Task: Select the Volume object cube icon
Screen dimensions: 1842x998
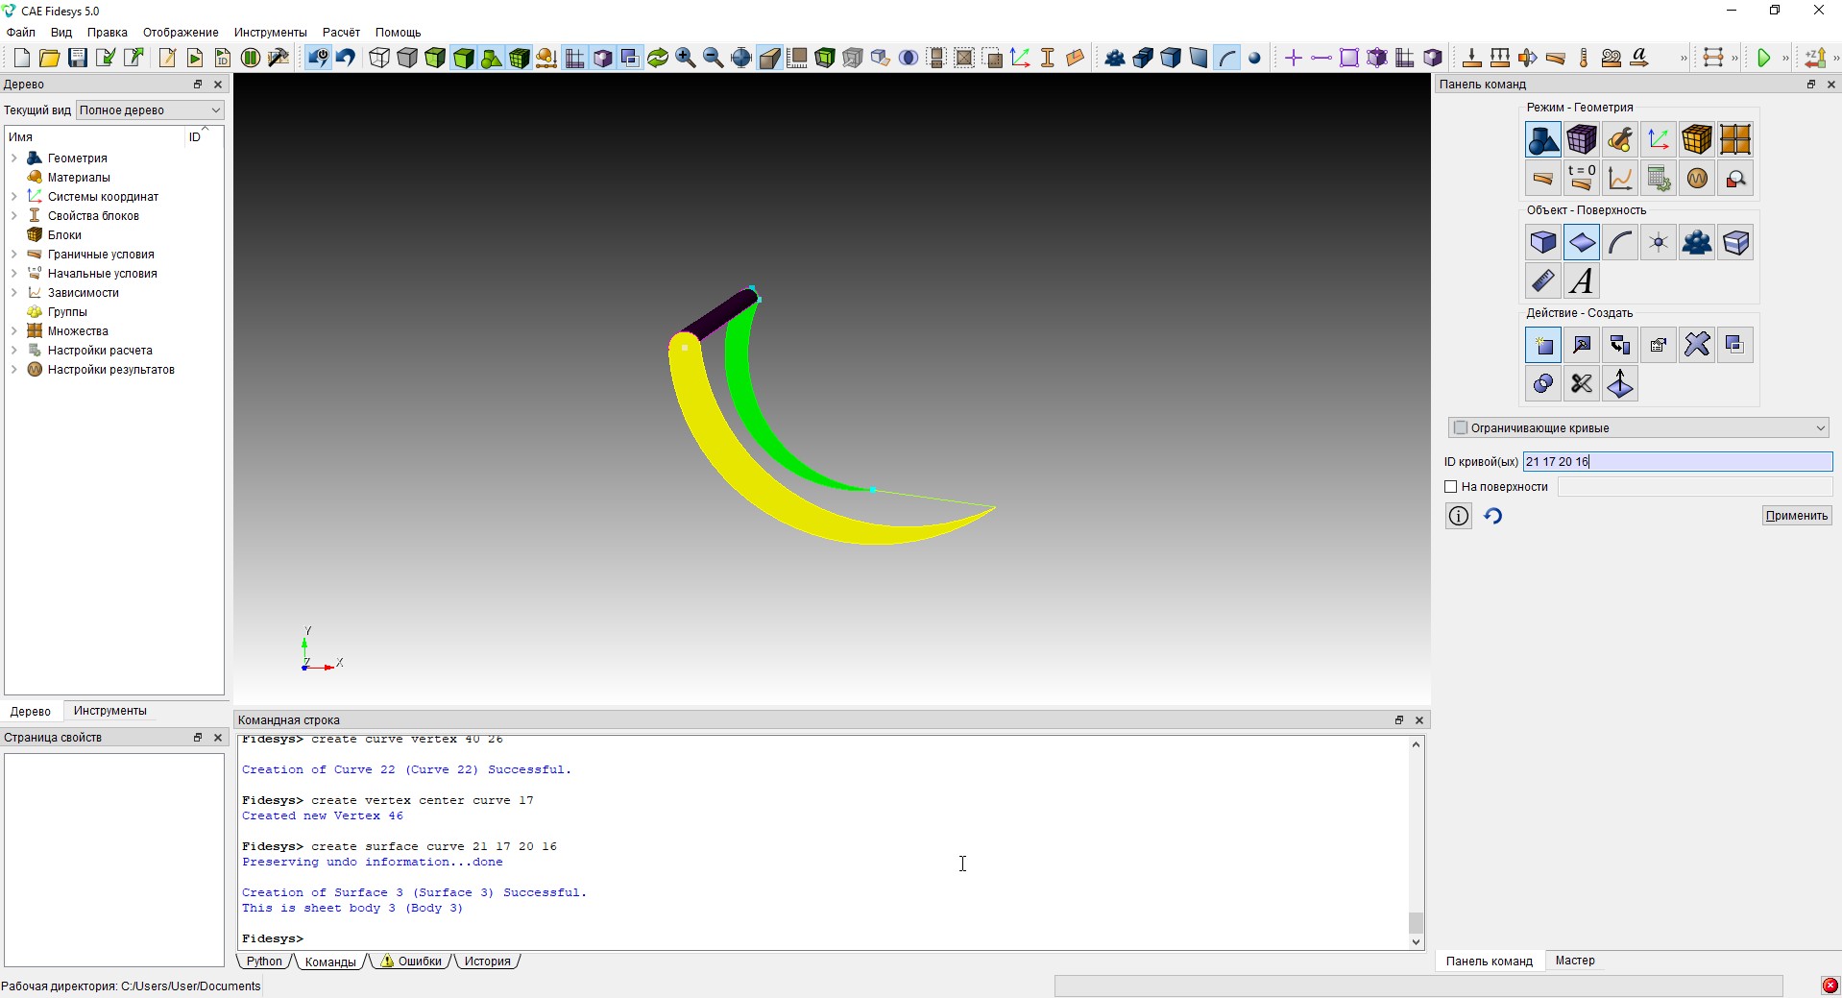Action: click(1543, 243)
